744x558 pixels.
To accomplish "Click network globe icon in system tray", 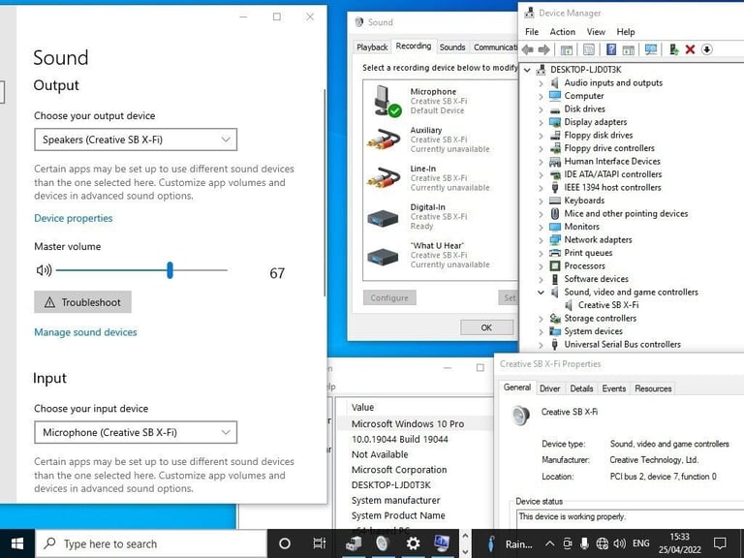I will coord(603,543).
